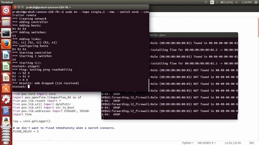This screenshot has width=259, height=145.
Task: Close the praksh@praksh-Lenovo terminal window
Action: point(15,7)
